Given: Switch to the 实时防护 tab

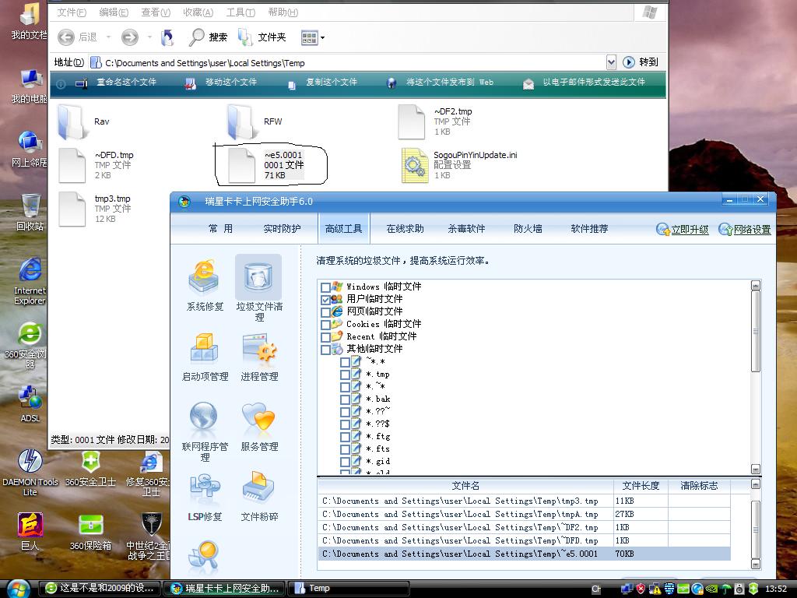Looking at the screenshot, I should [282, 229].
